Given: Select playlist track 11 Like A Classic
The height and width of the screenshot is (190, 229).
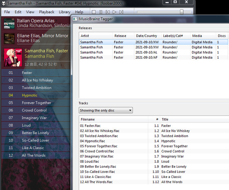Looking at the screenshot, I should coord(36,148).
